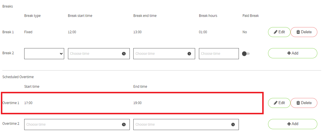Open the Break 2 break type dropdown
This screenshot has width=322, height=135.
tap(44, 54)
